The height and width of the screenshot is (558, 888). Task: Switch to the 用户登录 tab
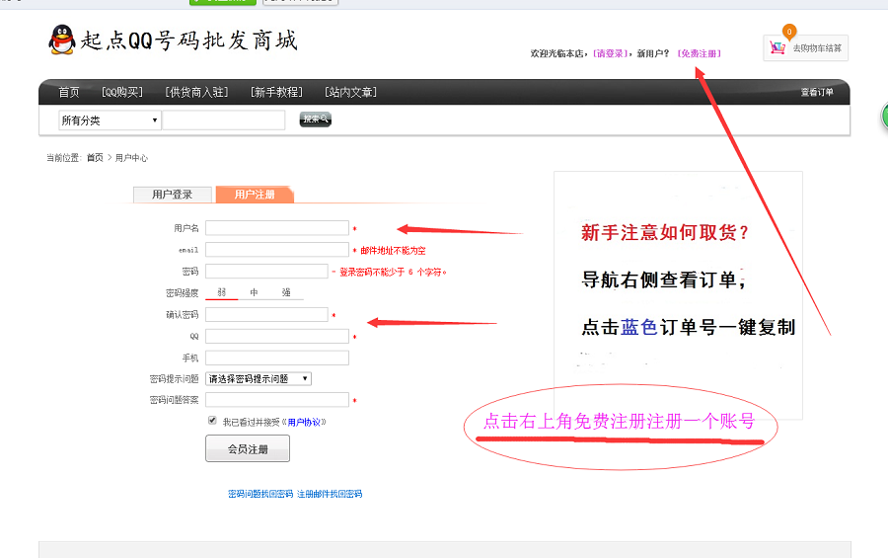[x=172, y=195]
